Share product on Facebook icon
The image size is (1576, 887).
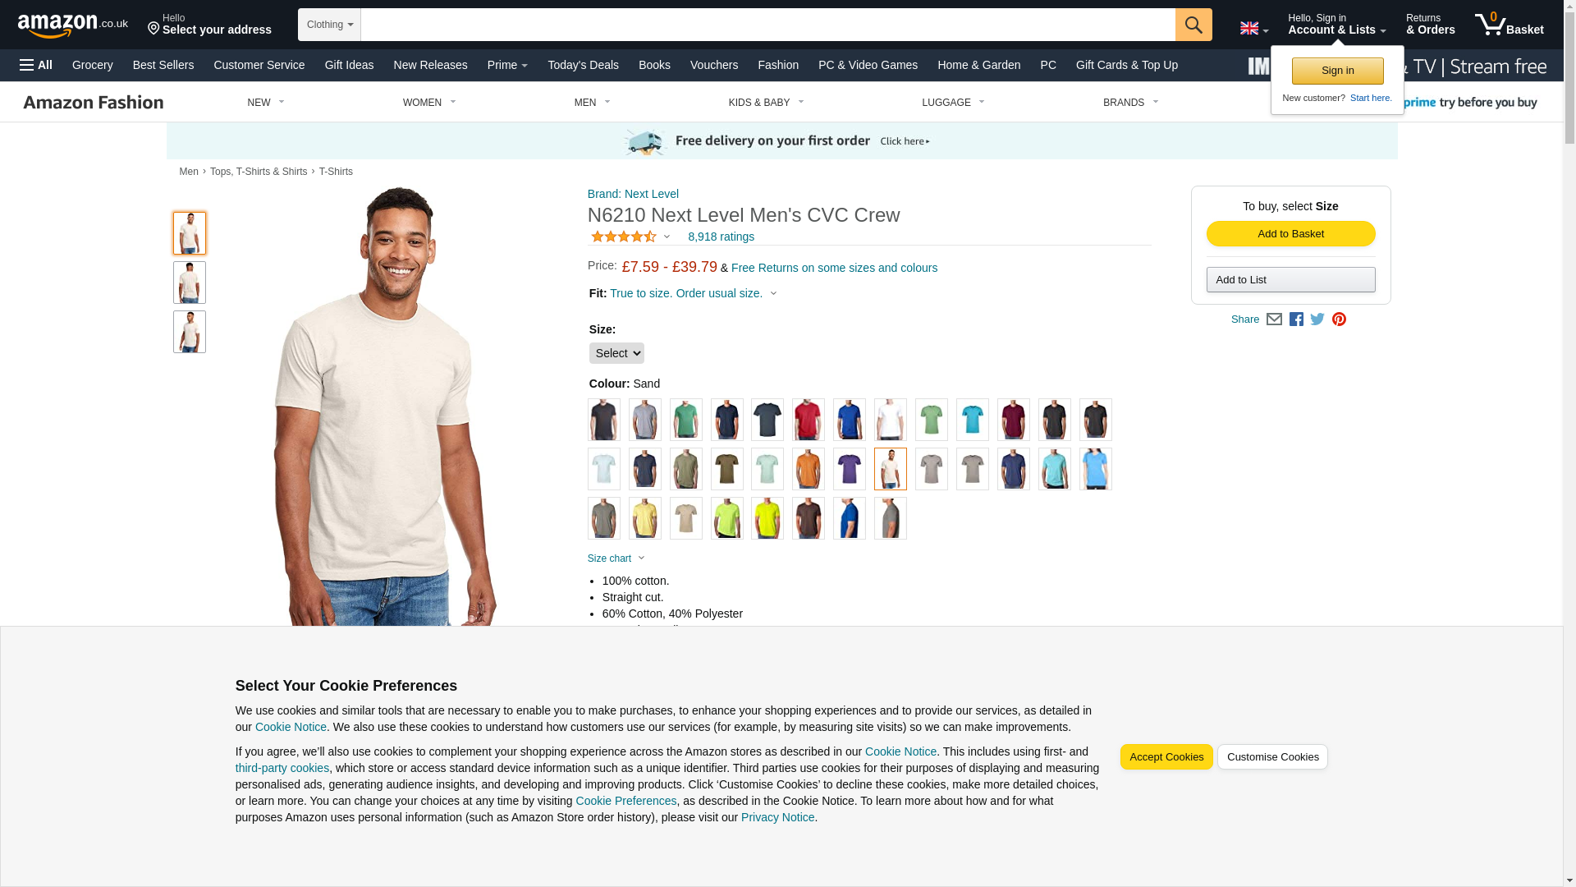1296,319
